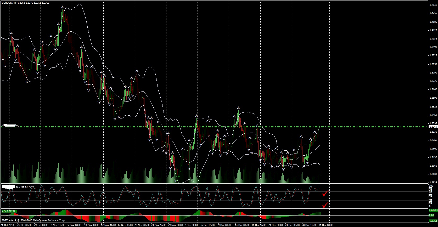Screen dimensions: 438x227
Task: Click time axis label 29 Oct 00:00
Action: (x=41, y=225)
